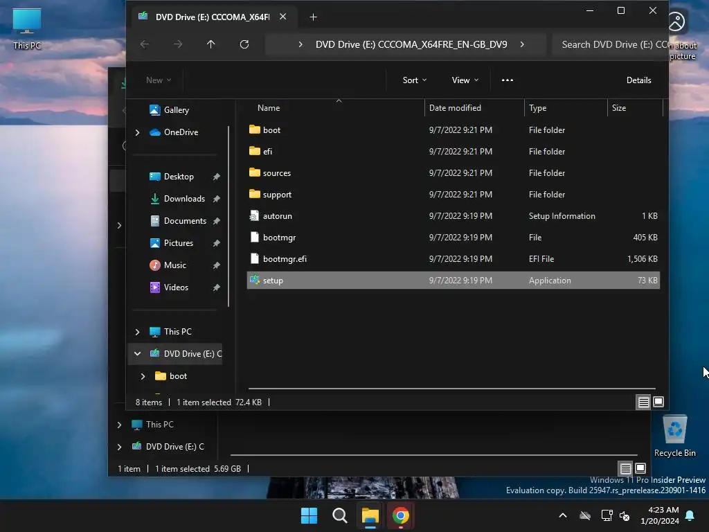Go to pinned Downloads folder
Viewport: 709px width, 532px height.
pyautogui.click(x=184, y=199)
